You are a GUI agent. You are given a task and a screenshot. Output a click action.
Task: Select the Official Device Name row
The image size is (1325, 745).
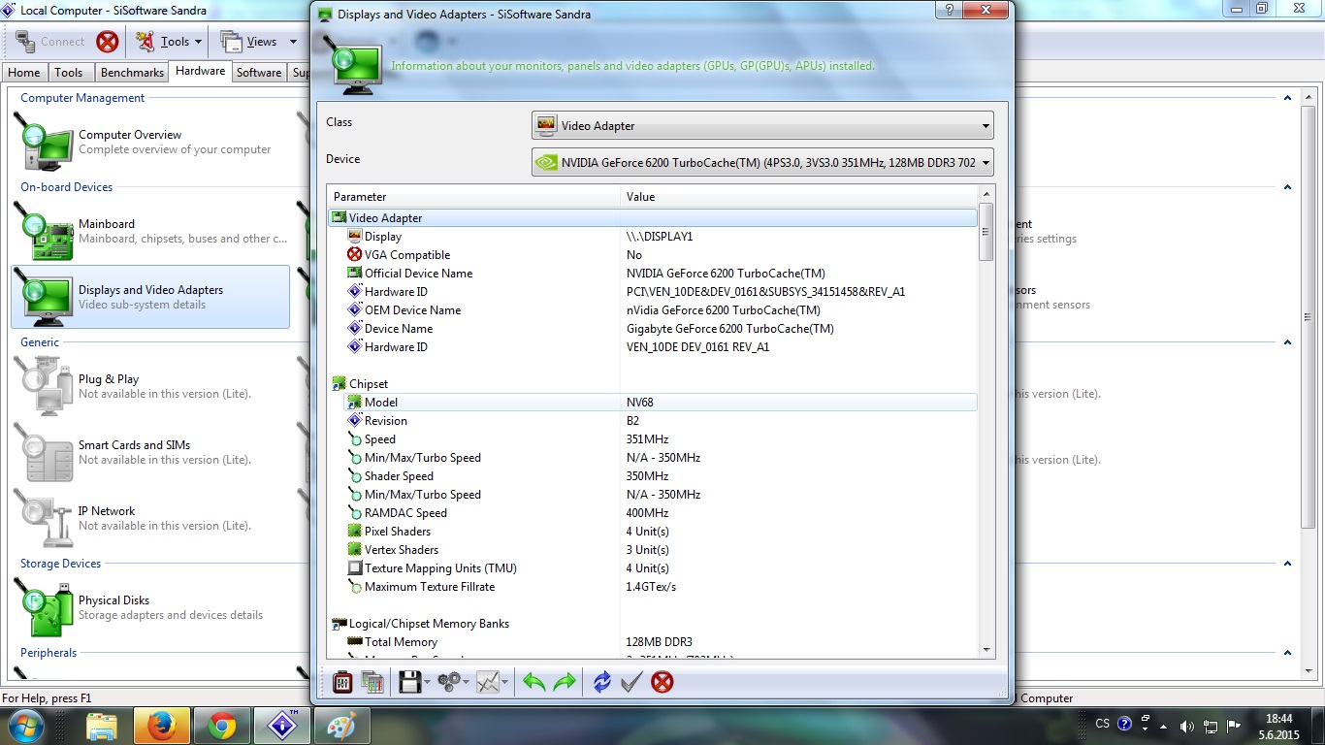(653, 274)
